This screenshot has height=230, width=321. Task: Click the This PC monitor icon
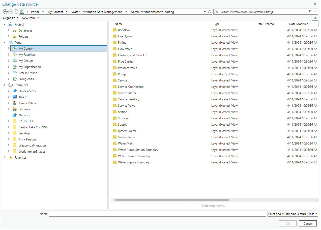[15, 97]
